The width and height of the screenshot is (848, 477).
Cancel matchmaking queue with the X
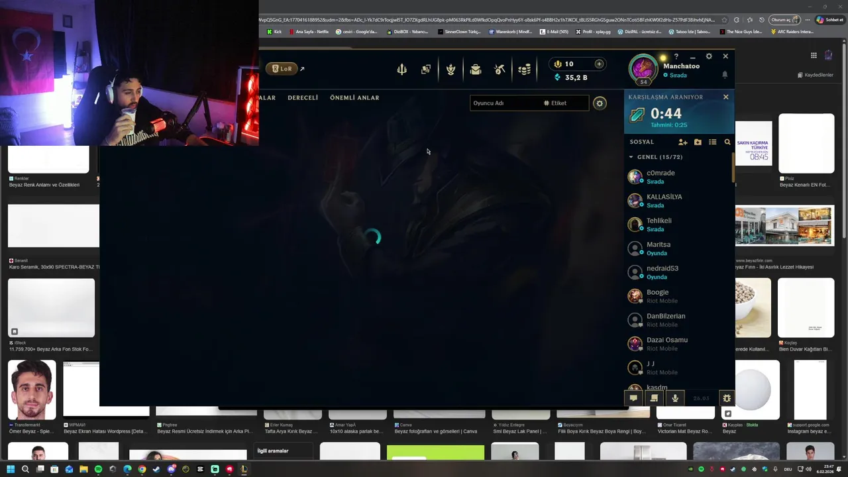coord(725,97)
